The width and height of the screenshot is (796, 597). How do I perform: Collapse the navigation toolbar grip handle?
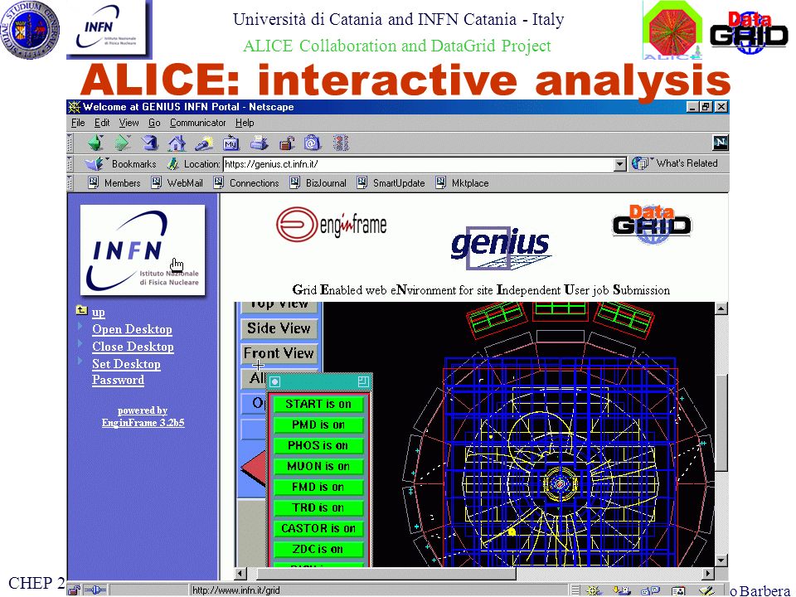[x=70, y=143]
